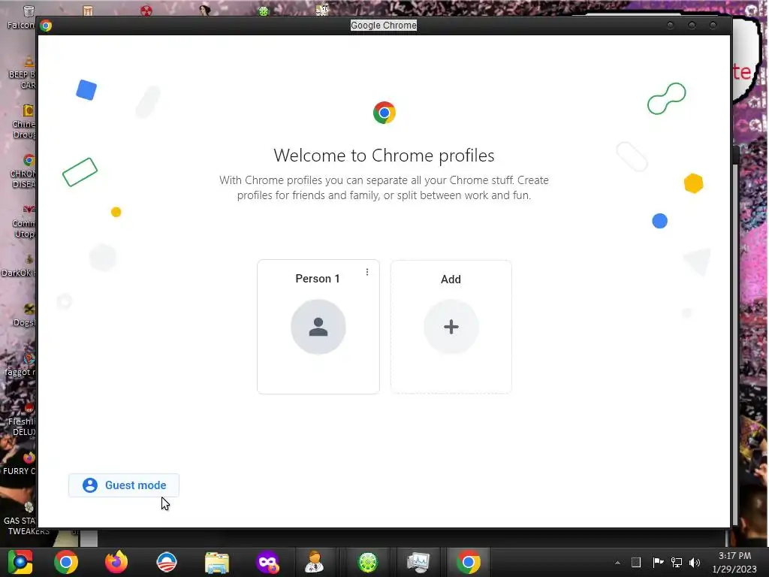Launch Firefox from the taskbar
The height and width of the screenshot is (577, 769).
(116, 562)
